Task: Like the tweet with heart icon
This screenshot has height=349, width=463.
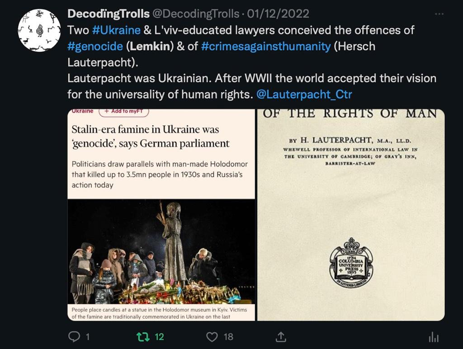Action: (212, 337)
